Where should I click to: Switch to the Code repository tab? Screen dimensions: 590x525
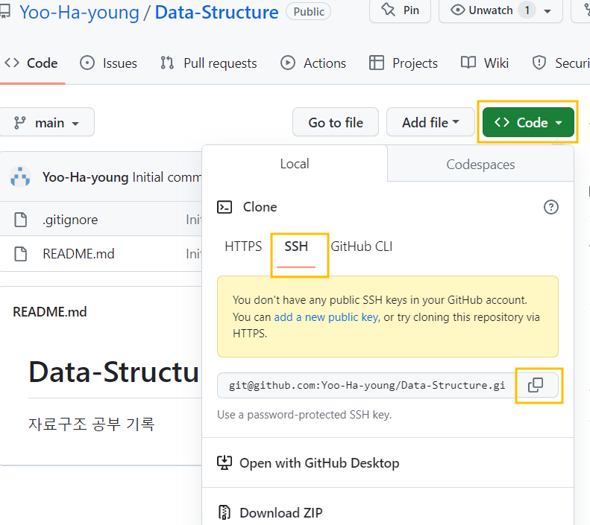31,63
